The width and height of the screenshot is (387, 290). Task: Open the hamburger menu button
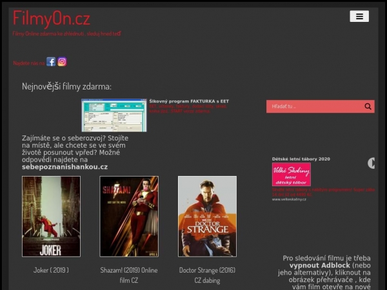click(x=359, y=16)
